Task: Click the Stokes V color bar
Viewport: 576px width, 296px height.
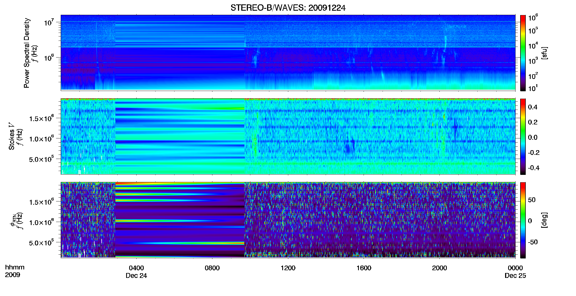Action: point(523,136)
